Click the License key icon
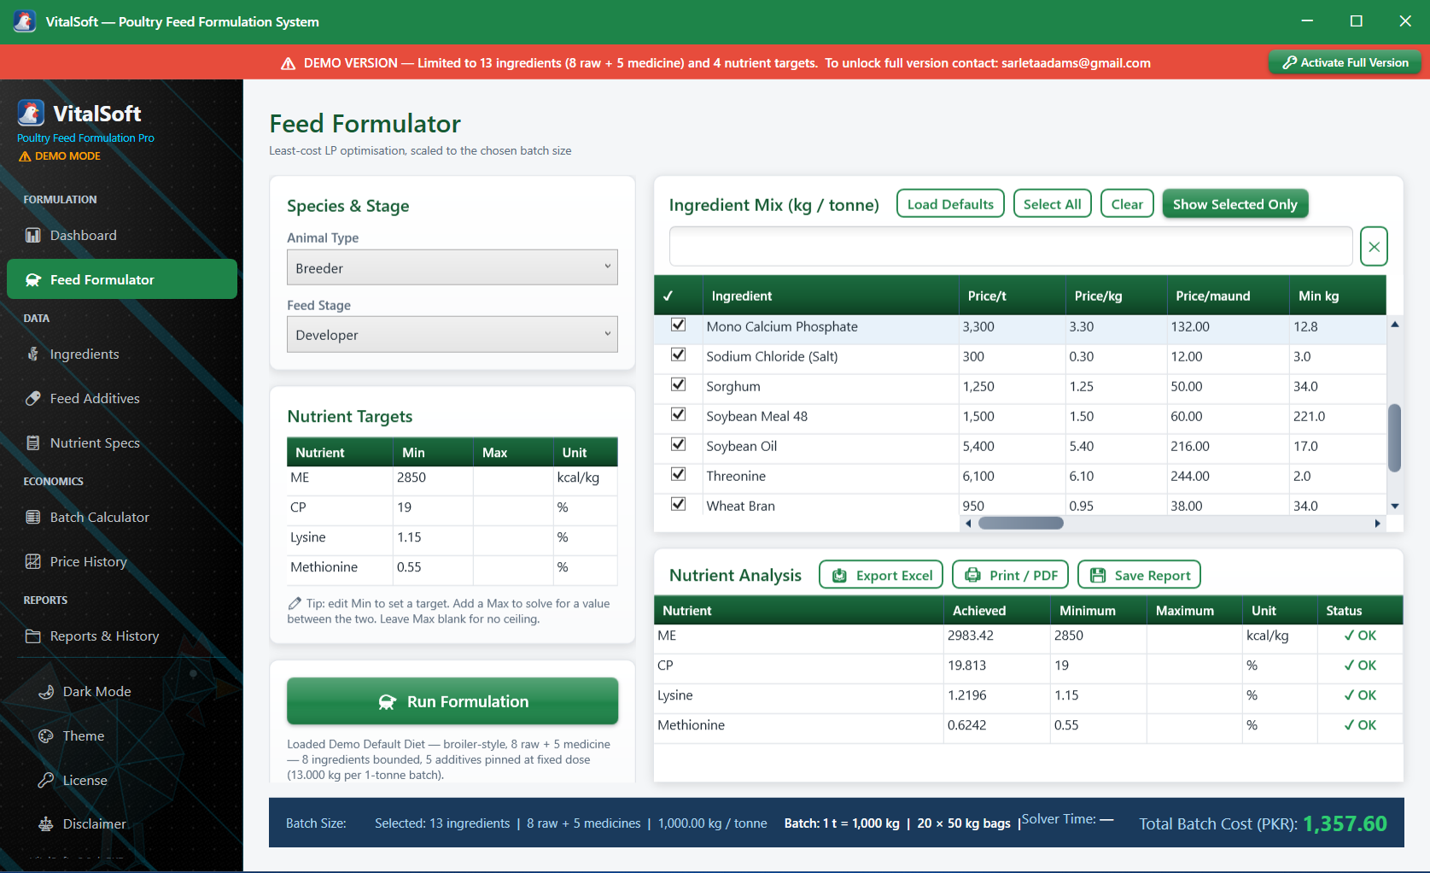The image size is (1430, 873). tap(46, 780)
